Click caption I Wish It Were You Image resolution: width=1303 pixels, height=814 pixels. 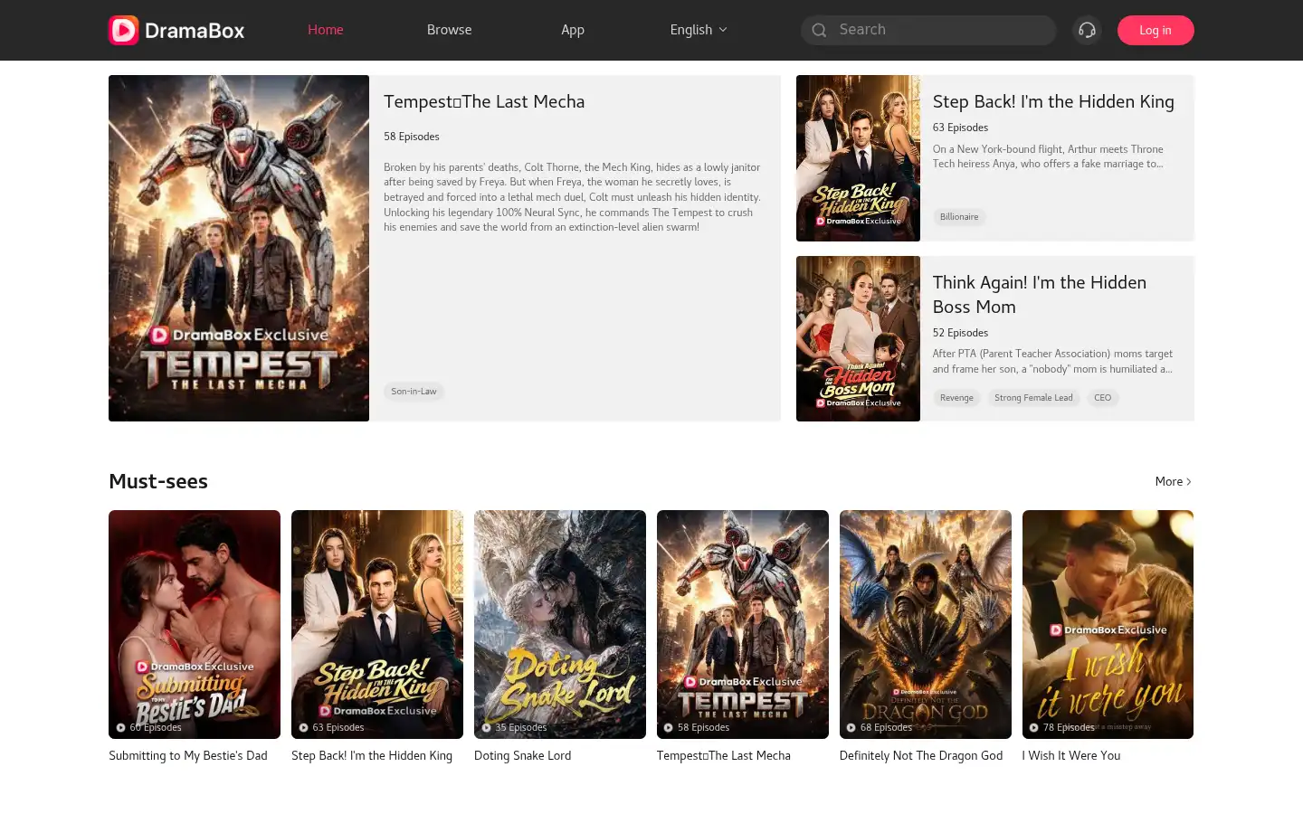pos(1071,755)
